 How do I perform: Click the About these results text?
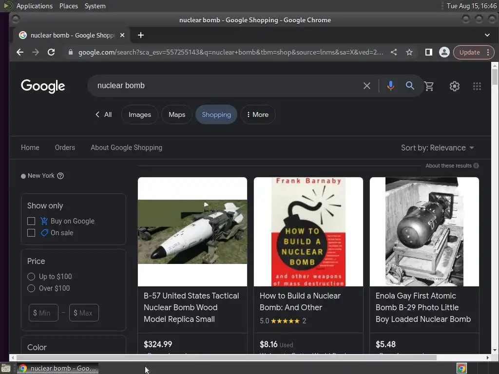448,166
